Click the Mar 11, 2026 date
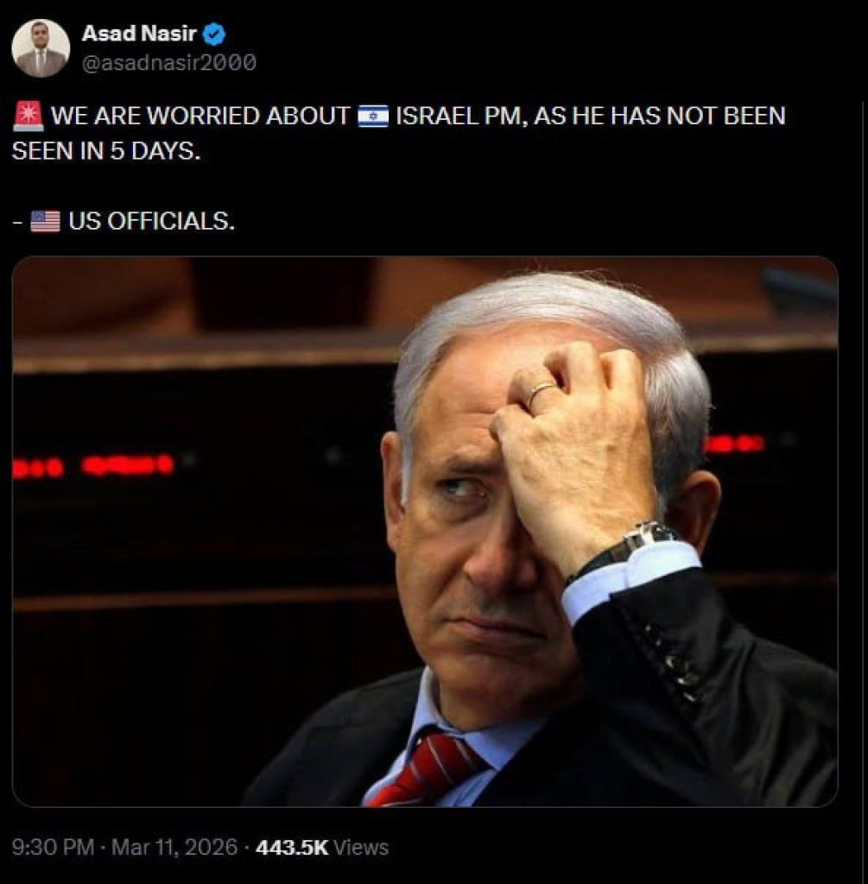The height and width of the screenshot is (884, 868). click(174, 847)
